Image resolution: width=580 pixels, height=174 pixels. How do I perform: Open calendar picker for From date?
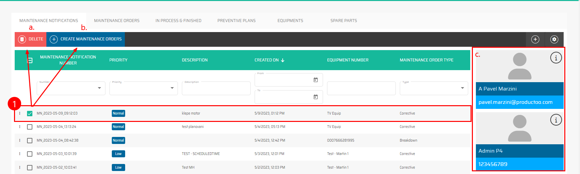[x=315, y=80]
